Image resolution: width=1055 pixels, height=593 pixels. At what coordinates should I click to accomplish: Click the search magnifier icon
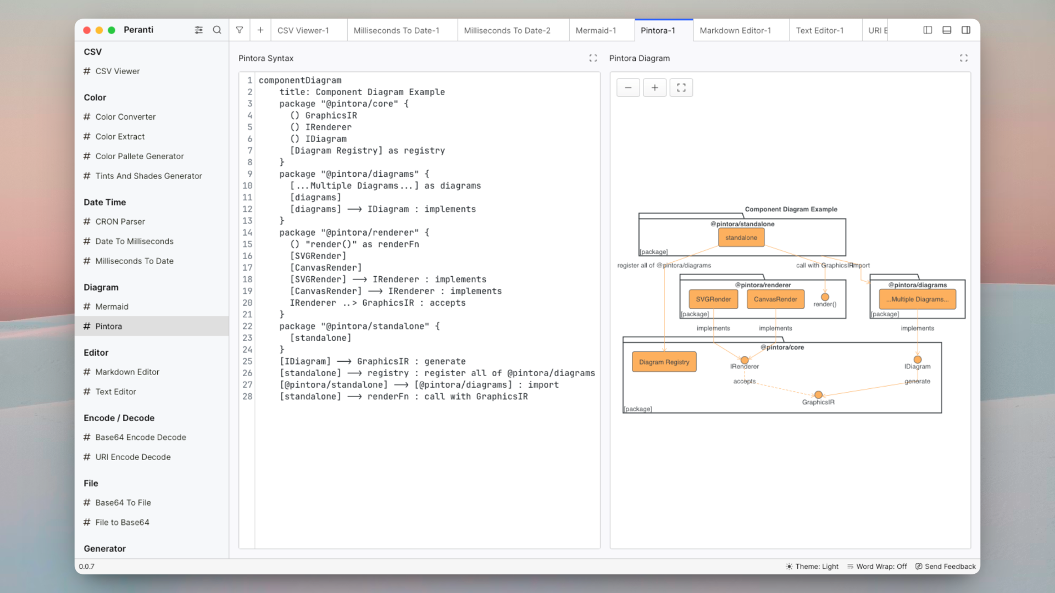pyautogui.click(x=217, y=30)
